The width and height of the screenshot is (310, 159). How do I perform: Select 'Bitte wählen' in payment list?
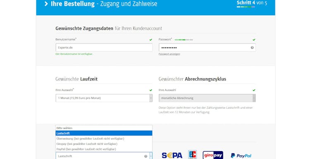click(104, 128)
